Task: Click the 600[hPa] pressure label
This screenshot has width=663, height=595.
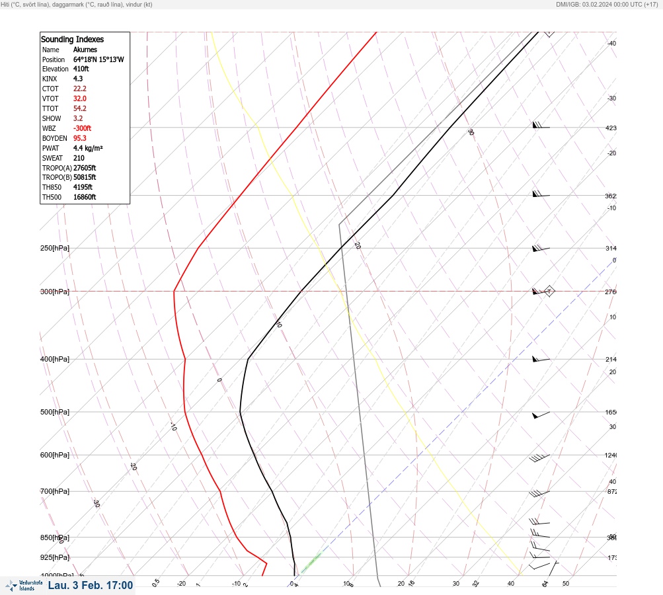Action: point(55,455)
